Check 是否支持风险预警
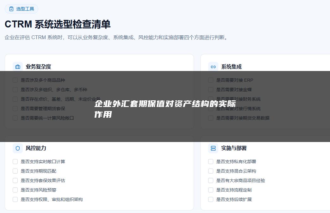This screenshot has height=213, width=330. click(x=15, y=190)
